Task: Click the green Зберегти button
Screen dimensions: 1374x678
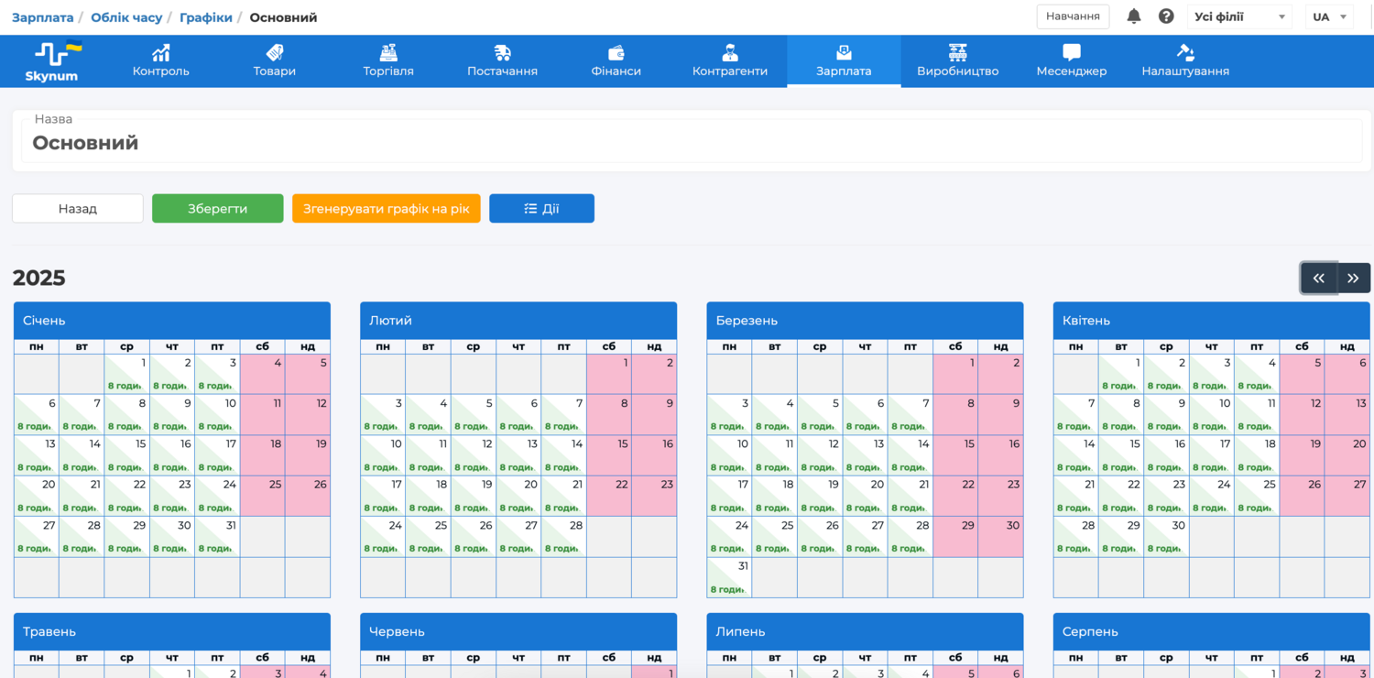Action: [x=218, y=208]
